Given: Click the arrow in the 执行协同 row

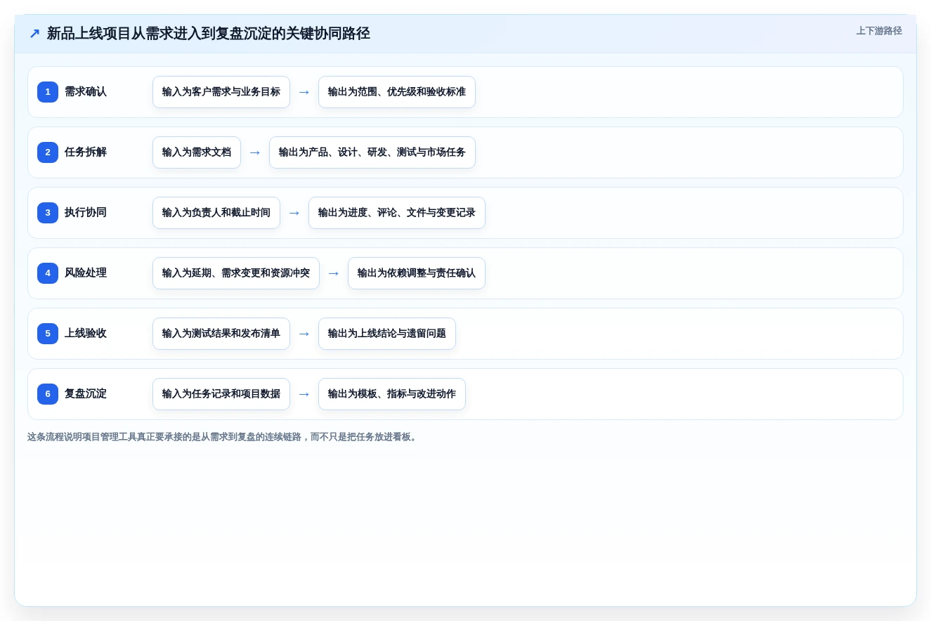Looking at the screenshot, I should point(294,213).
